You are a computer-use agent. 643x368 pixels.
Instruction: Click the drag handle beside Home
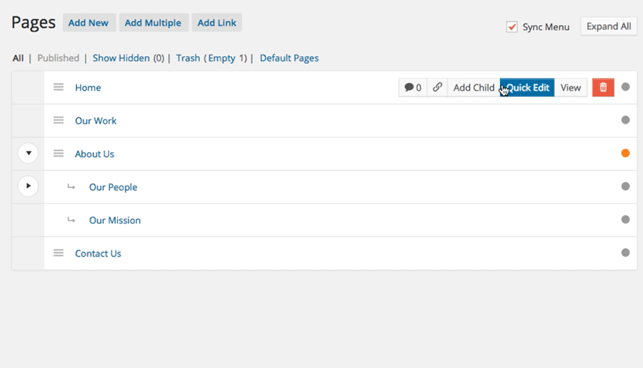pos(59,87)
